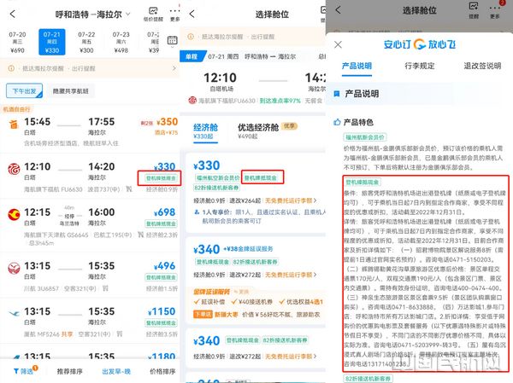Tap the 登机牌抵现金 tag on the ¥330 fare
This screenshot has width=513, height=383.
[262, 177]
